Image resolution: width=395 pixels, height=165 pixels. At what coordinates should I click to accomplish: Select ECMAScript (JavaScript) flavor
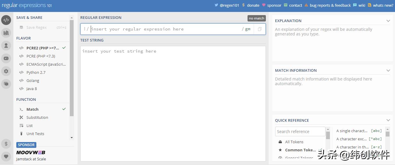[42, 64]
